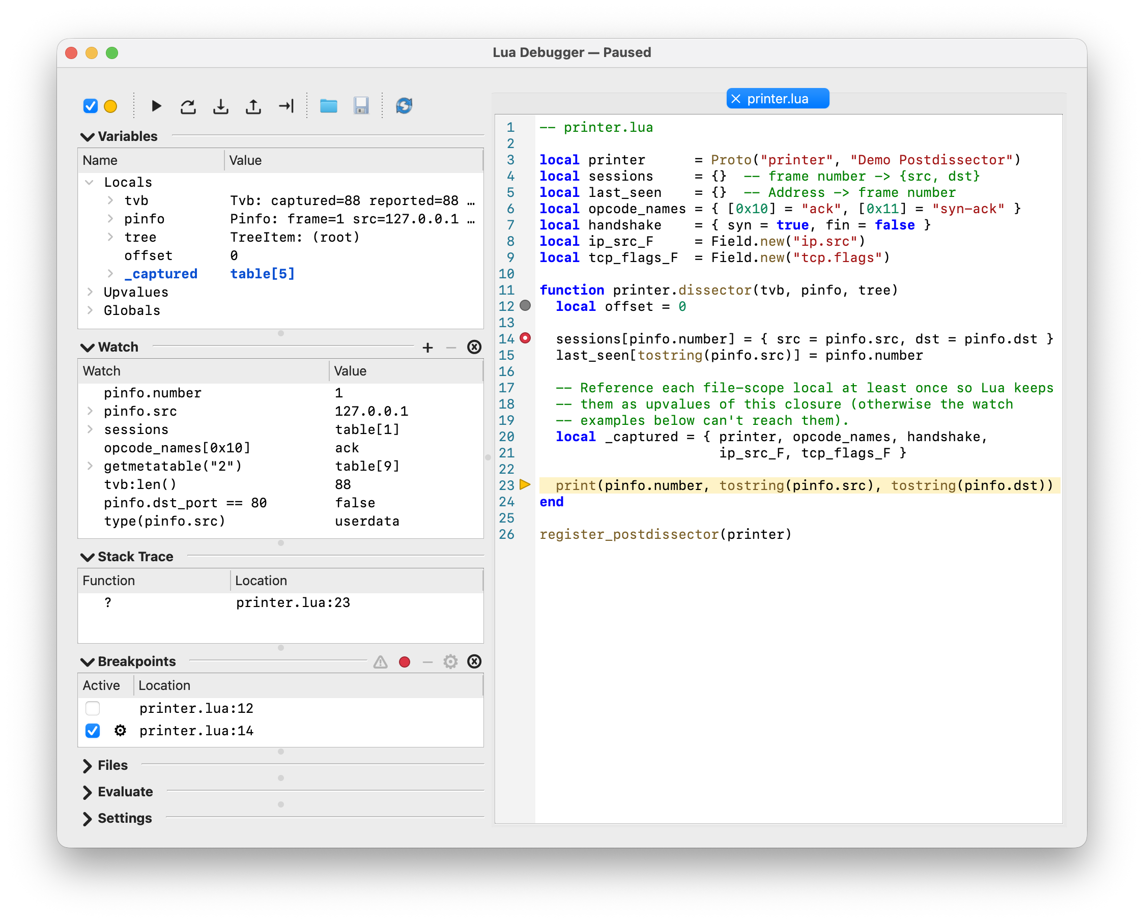The image size is (1144, 923).
Task: Click the Value column header in Variables
Action: (x=354, y=161)
